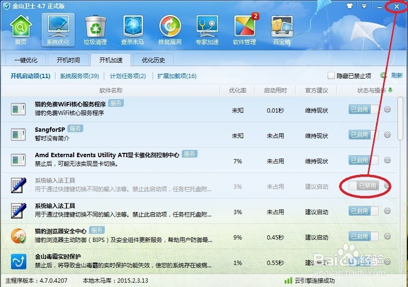Tick the 隐藏已禁止项 checkbox

(331, 76)
